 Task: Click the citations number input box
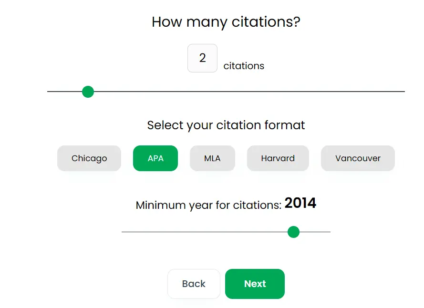click(202, 58)
